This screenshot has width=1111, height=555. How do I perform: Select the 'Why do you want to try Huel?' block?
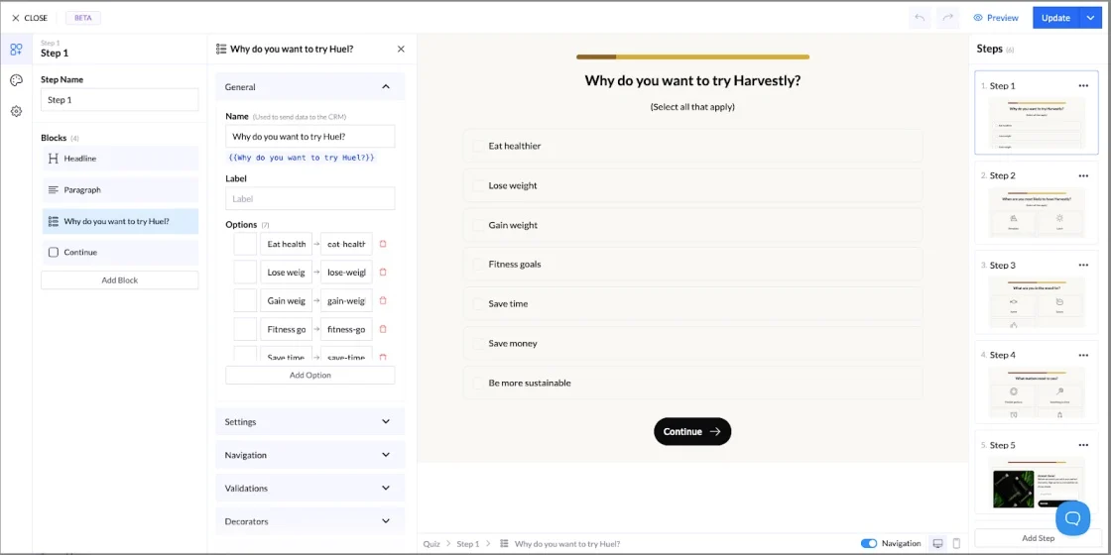coord(120,221)
